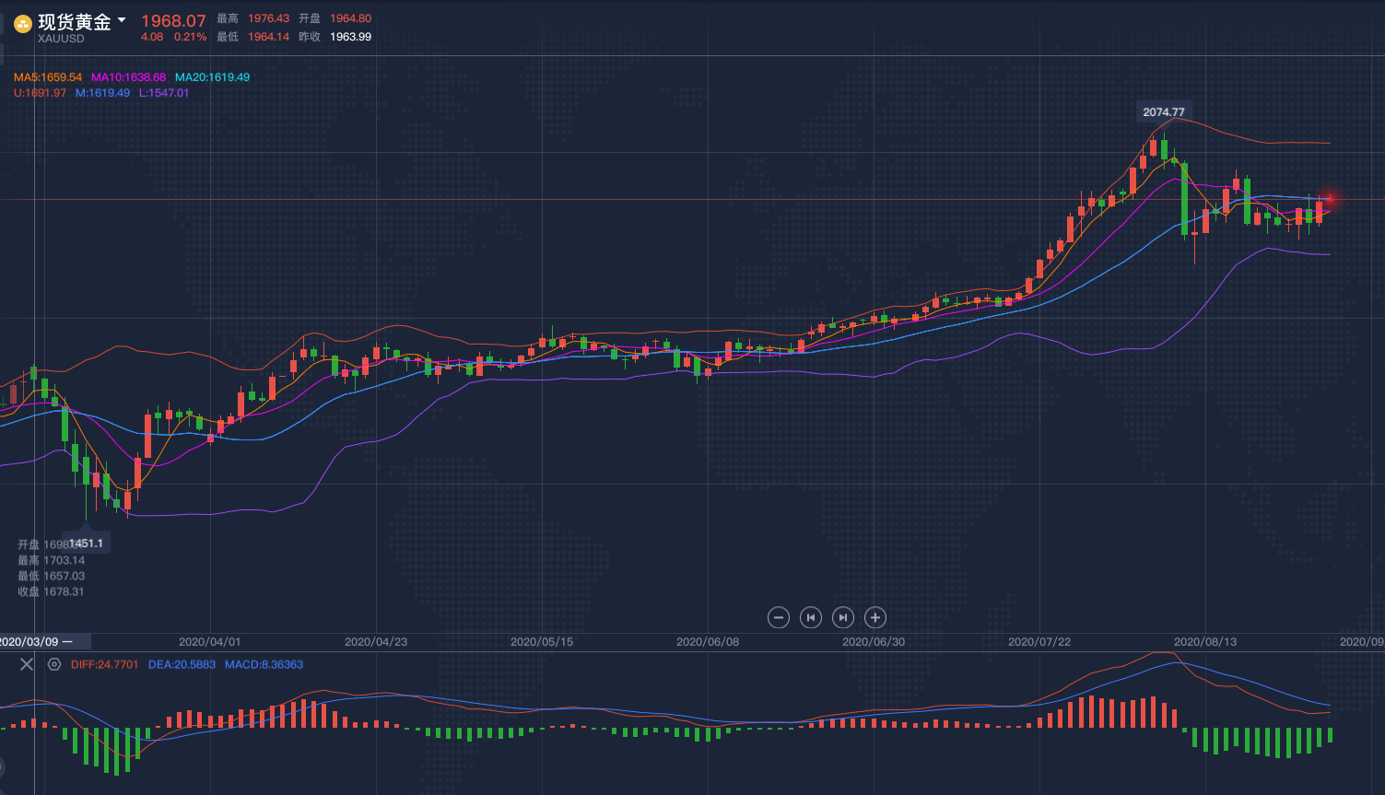
Task: Select the MA5:1659.54 indicator label
Action: [48, 77]
